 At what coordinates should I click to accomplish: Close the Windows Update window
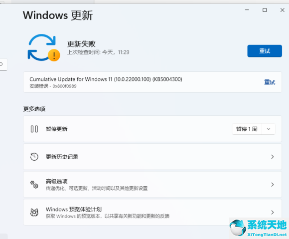(283, 10)
